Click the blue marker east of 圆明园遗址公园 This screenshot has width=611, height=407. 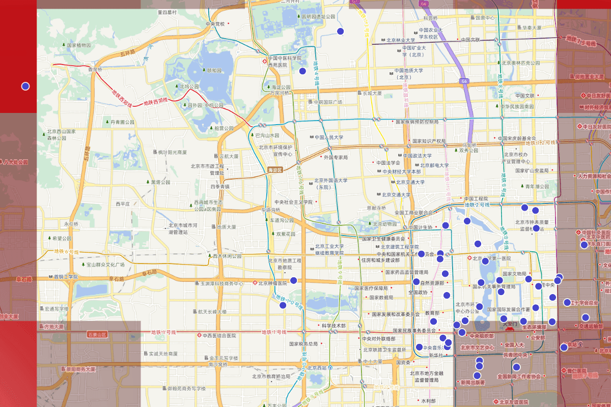[340, 32]
